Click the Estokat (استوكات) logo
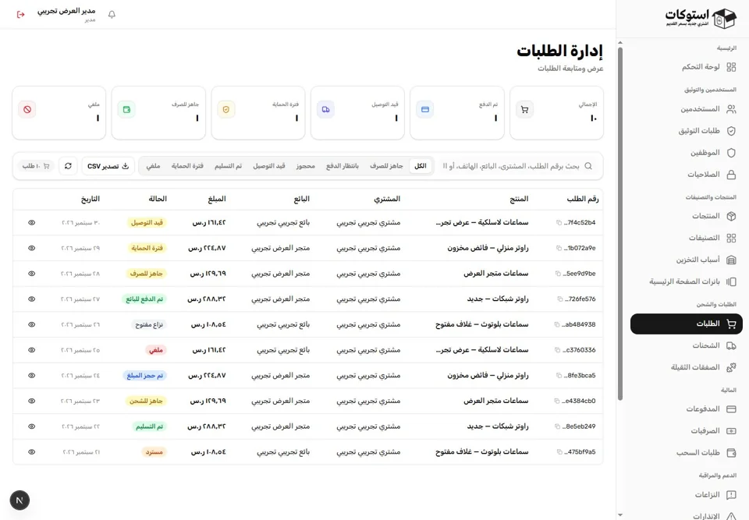Screen dimensions: 749x520 (x=701, y=18)
